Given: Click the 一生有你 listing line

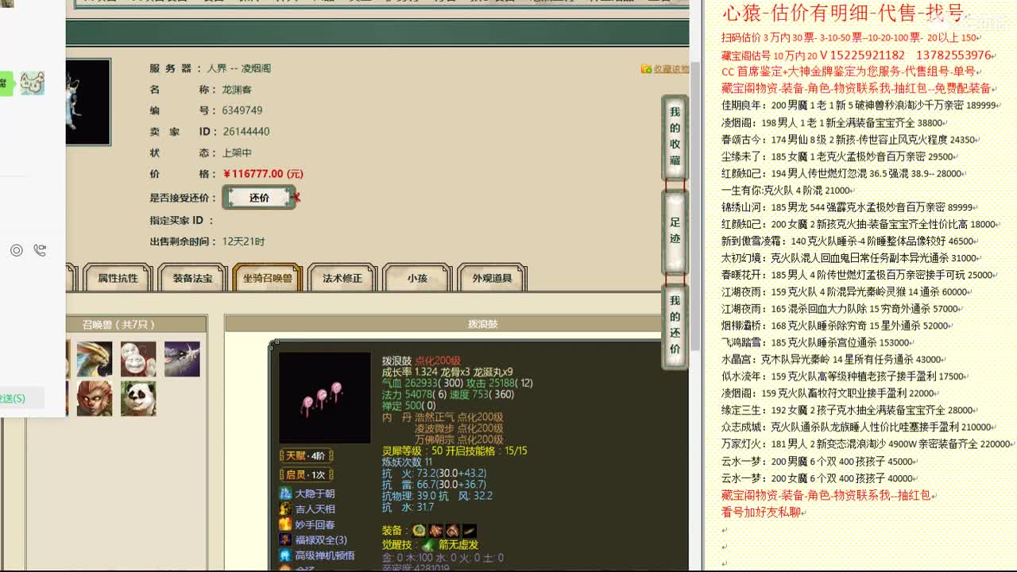Looking at the screenshot, I should pos(789,191).
